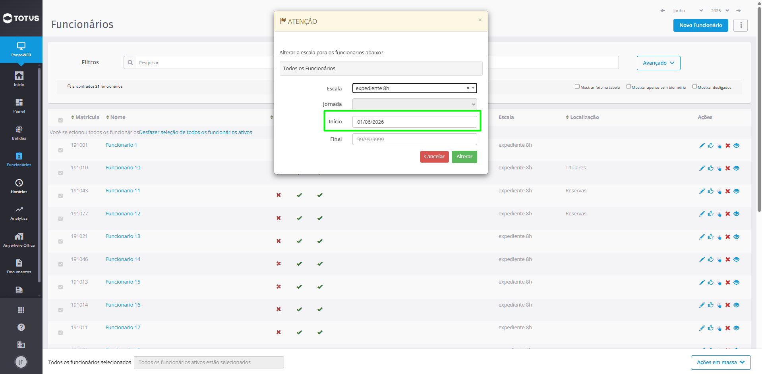
Task: Click the Cancelar button
Action: [x=434, y=157]
